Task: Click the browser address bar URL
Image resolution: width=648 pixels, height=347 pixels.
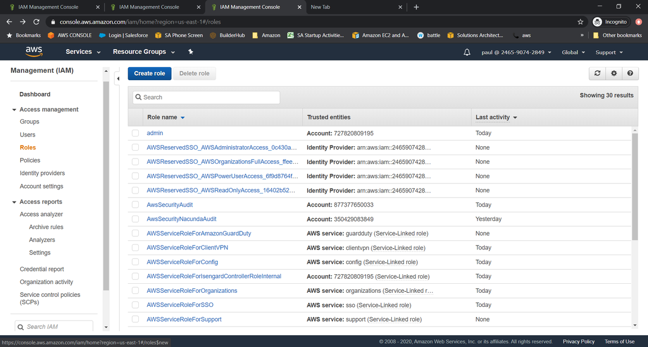Action: (x=140, y=22)
